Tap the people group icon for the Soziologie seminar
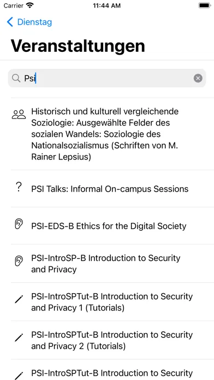This screenshot has height=380, width=214. point(19,114)
